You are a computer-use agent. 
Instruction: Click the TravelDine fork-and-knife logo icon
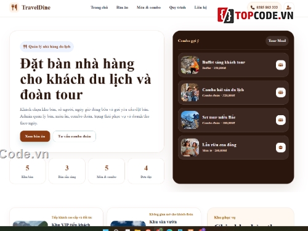pos(14,7)
